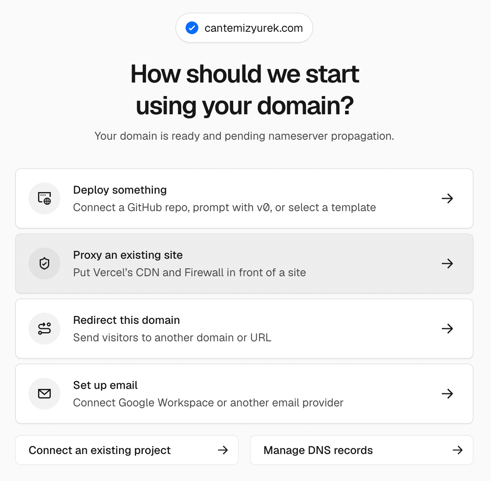
Task: Click the browser-globe icon for Deploy something
Action: (x=44, y=198)
